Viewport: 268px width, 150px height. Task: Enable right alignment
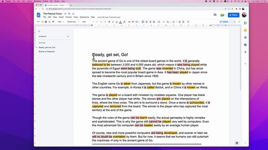[x=150, y=22]
